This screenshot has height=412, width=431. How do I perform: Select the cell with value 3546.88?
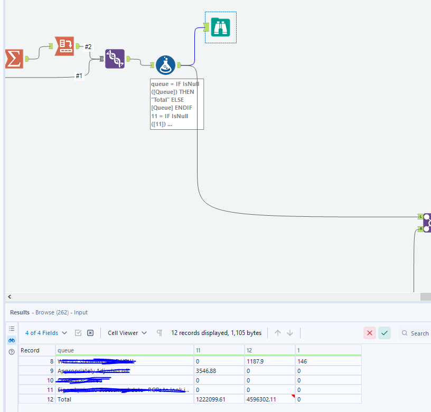tap(219, 371)
